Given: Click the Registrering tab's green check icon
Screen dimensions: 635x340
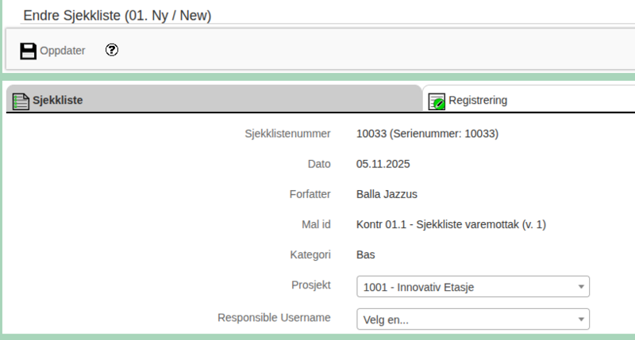Looking at the screenshot, I should click(x=437, y=101).
